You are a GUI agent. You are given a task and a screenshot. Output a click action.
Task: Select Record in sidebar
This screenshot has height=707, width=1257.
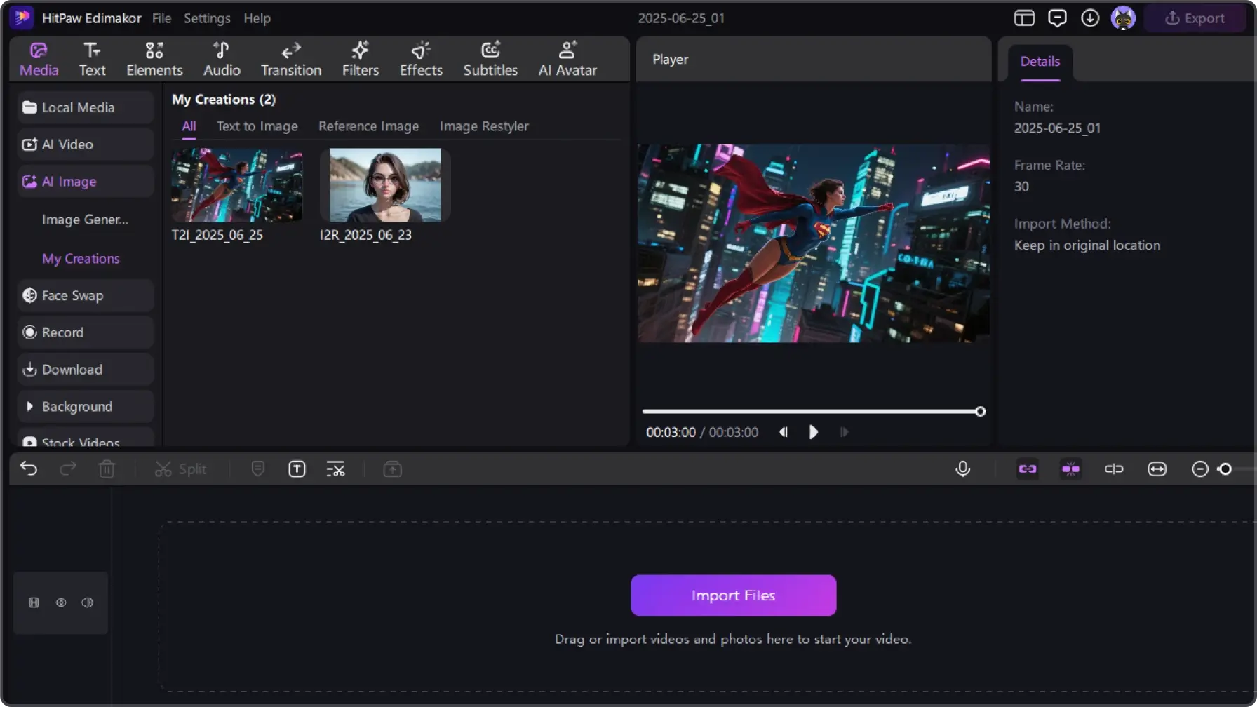click(86, 332)
